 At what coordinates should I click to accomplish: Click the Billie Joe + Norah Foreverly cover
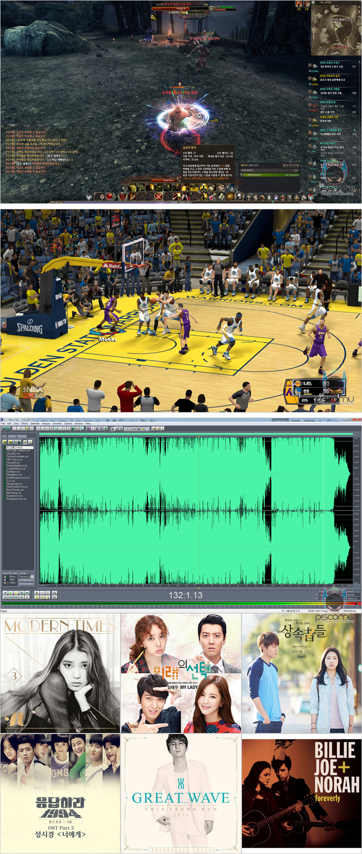click(x=301, y=794)
